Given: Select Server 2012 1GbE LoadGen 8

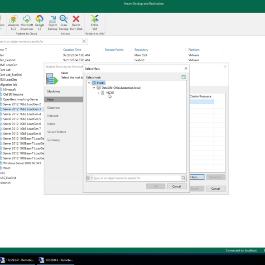Looking at the screenshot, I should click(22, 134).
